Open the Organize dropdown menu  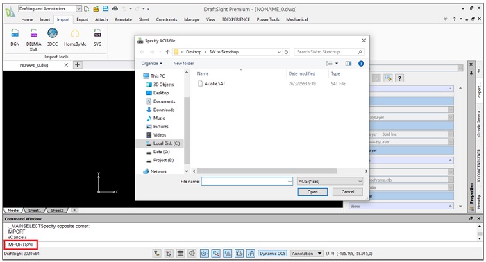[x=152, y=63]
